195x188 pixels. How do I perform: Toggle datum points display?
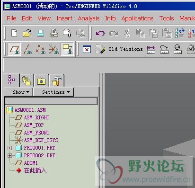coord(41,49)
